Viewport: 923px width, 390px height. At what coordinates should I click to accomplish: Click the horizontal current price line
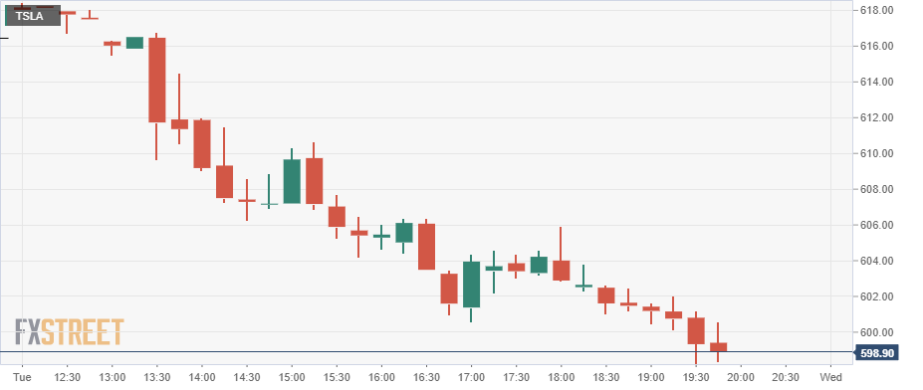pos(426,352)
